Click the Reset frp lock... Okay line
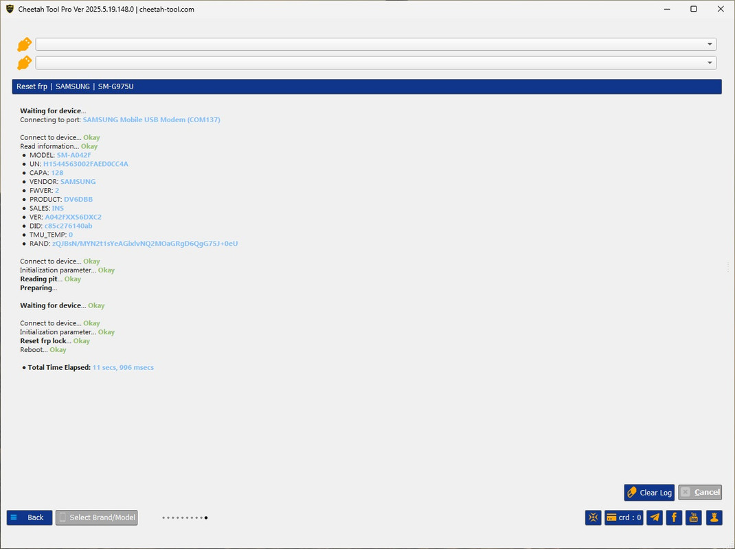The image size is (735, 549). (55, 341)
